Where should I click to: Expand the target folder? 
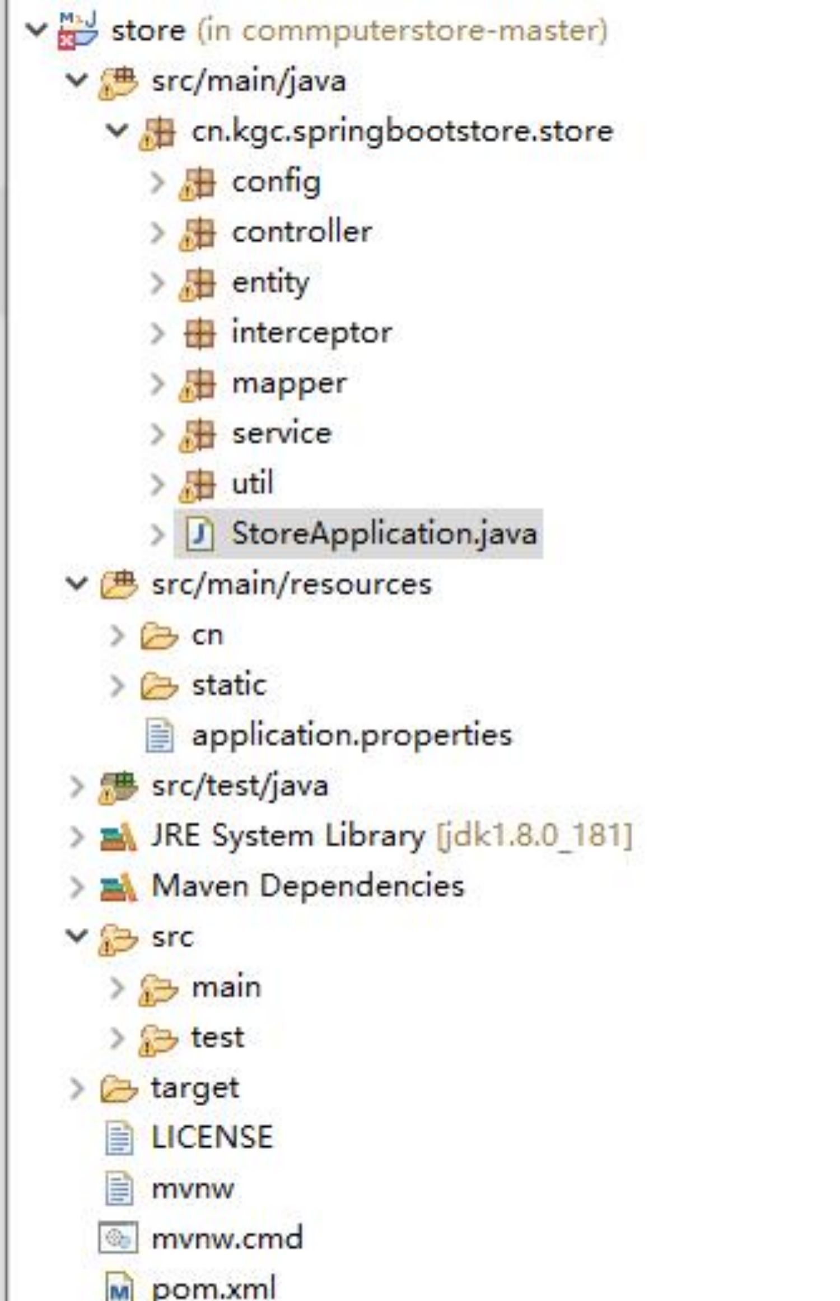pyautogui.click(x=77, y=1089)
